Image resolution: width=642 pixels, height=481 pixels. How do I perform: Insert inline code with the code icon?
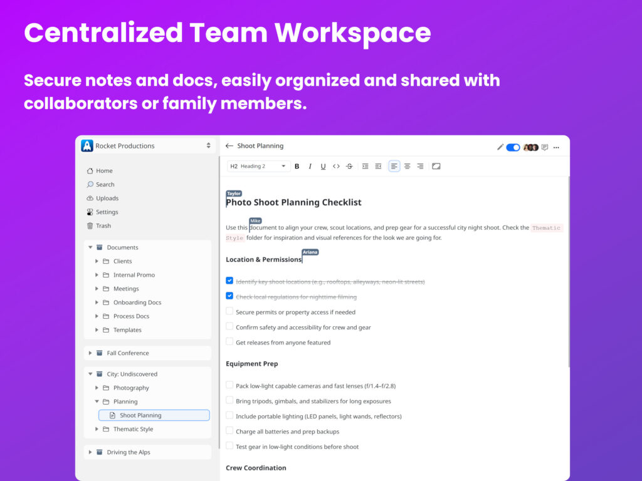pyautogui.click(x=336, y=167)
